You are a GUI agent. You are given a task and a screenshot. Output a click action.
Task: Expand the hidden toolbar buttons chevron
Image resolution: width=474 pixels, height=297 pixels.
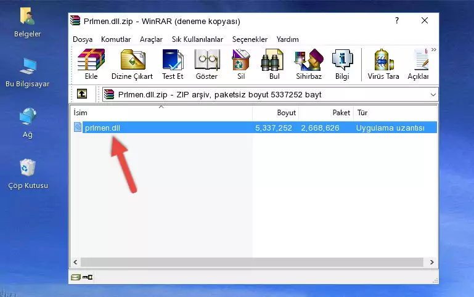point(434,49)
